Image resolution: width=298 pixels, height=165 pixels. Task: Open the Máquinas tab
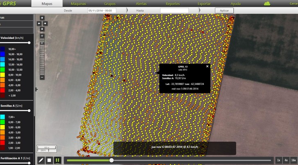[78, 3]
